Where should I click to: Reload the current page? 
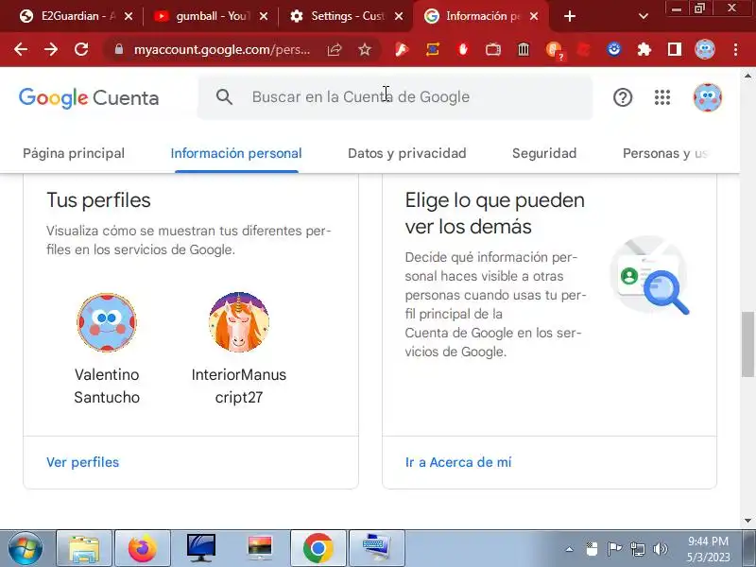pos(81,49)
